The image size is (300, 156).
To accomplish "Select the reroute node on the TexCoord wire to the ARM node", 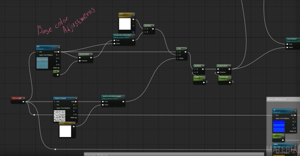I will tap(55, 149).
